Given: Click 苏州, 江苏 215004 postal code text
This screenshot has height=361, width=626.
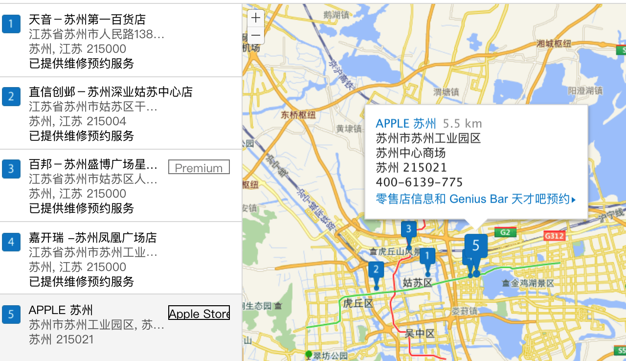Looking at the screenshot, I should (x=78, y=121).
